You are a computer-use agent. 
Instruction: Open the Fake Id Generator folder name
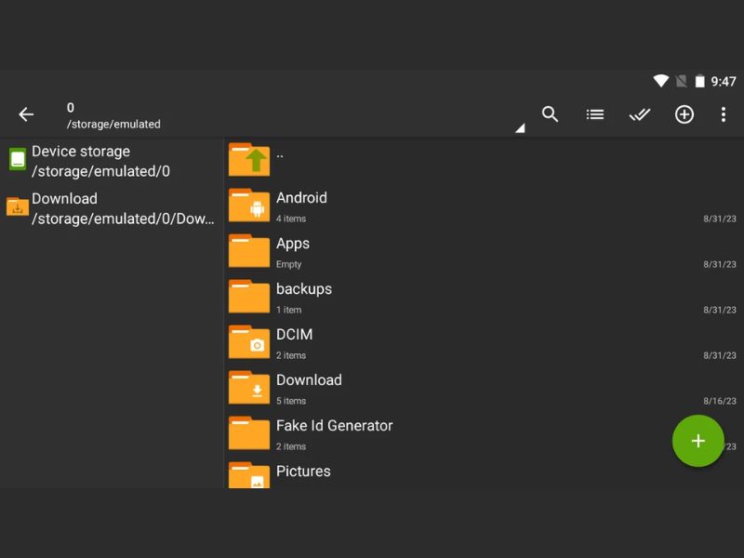click(x=335, y=425)
